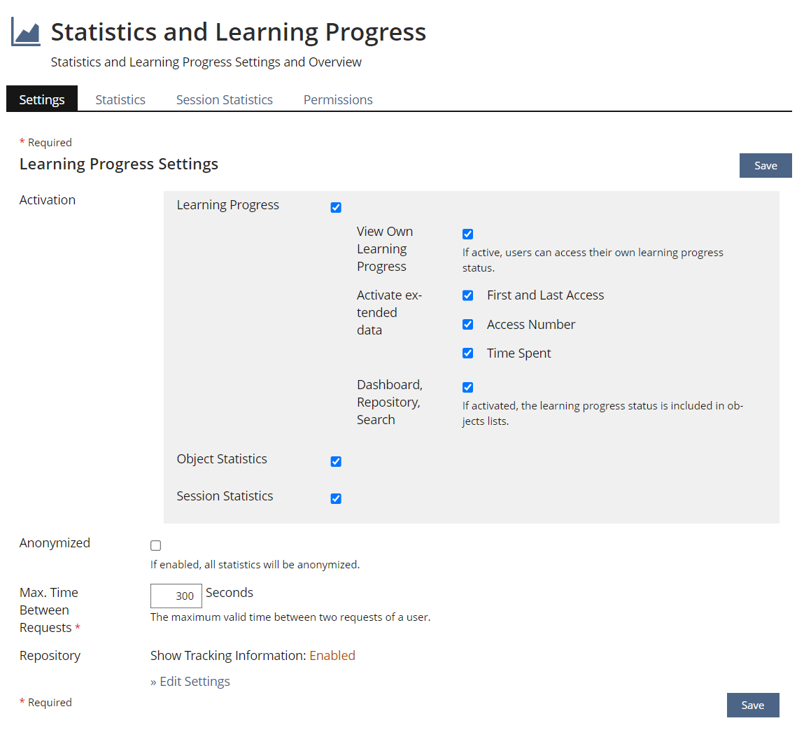
Task: Click the top Save button
Action: (x=766, y=166)
